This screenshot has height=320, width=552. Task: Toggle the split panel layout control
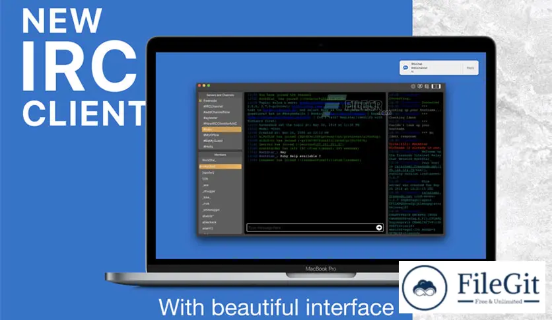[x=436, y=87]
